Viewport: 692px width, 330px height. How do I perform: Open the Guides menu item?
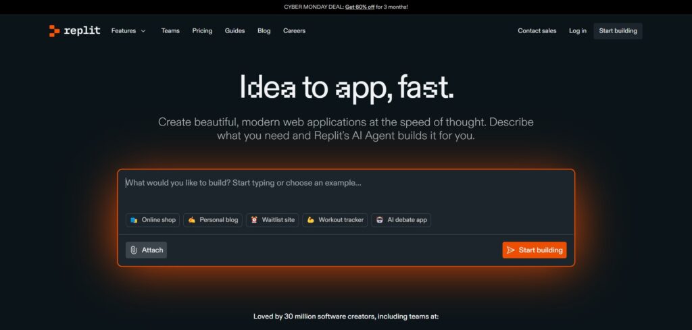click(x=234, y=31)
